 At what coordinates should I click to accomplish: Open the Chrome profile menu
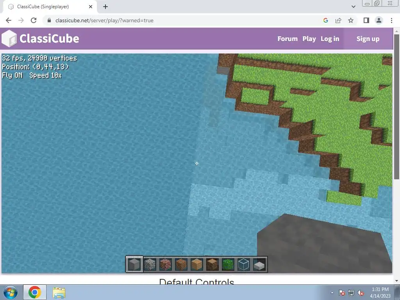(379, 20)
